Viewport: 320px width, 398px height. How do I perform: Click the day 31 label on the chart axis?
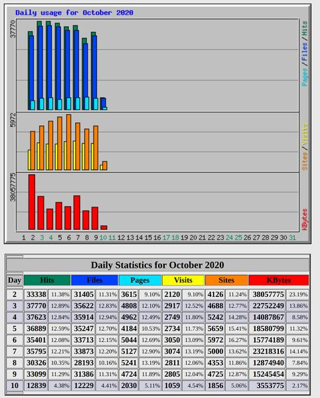pyautogui.click(x=292, y=238)
